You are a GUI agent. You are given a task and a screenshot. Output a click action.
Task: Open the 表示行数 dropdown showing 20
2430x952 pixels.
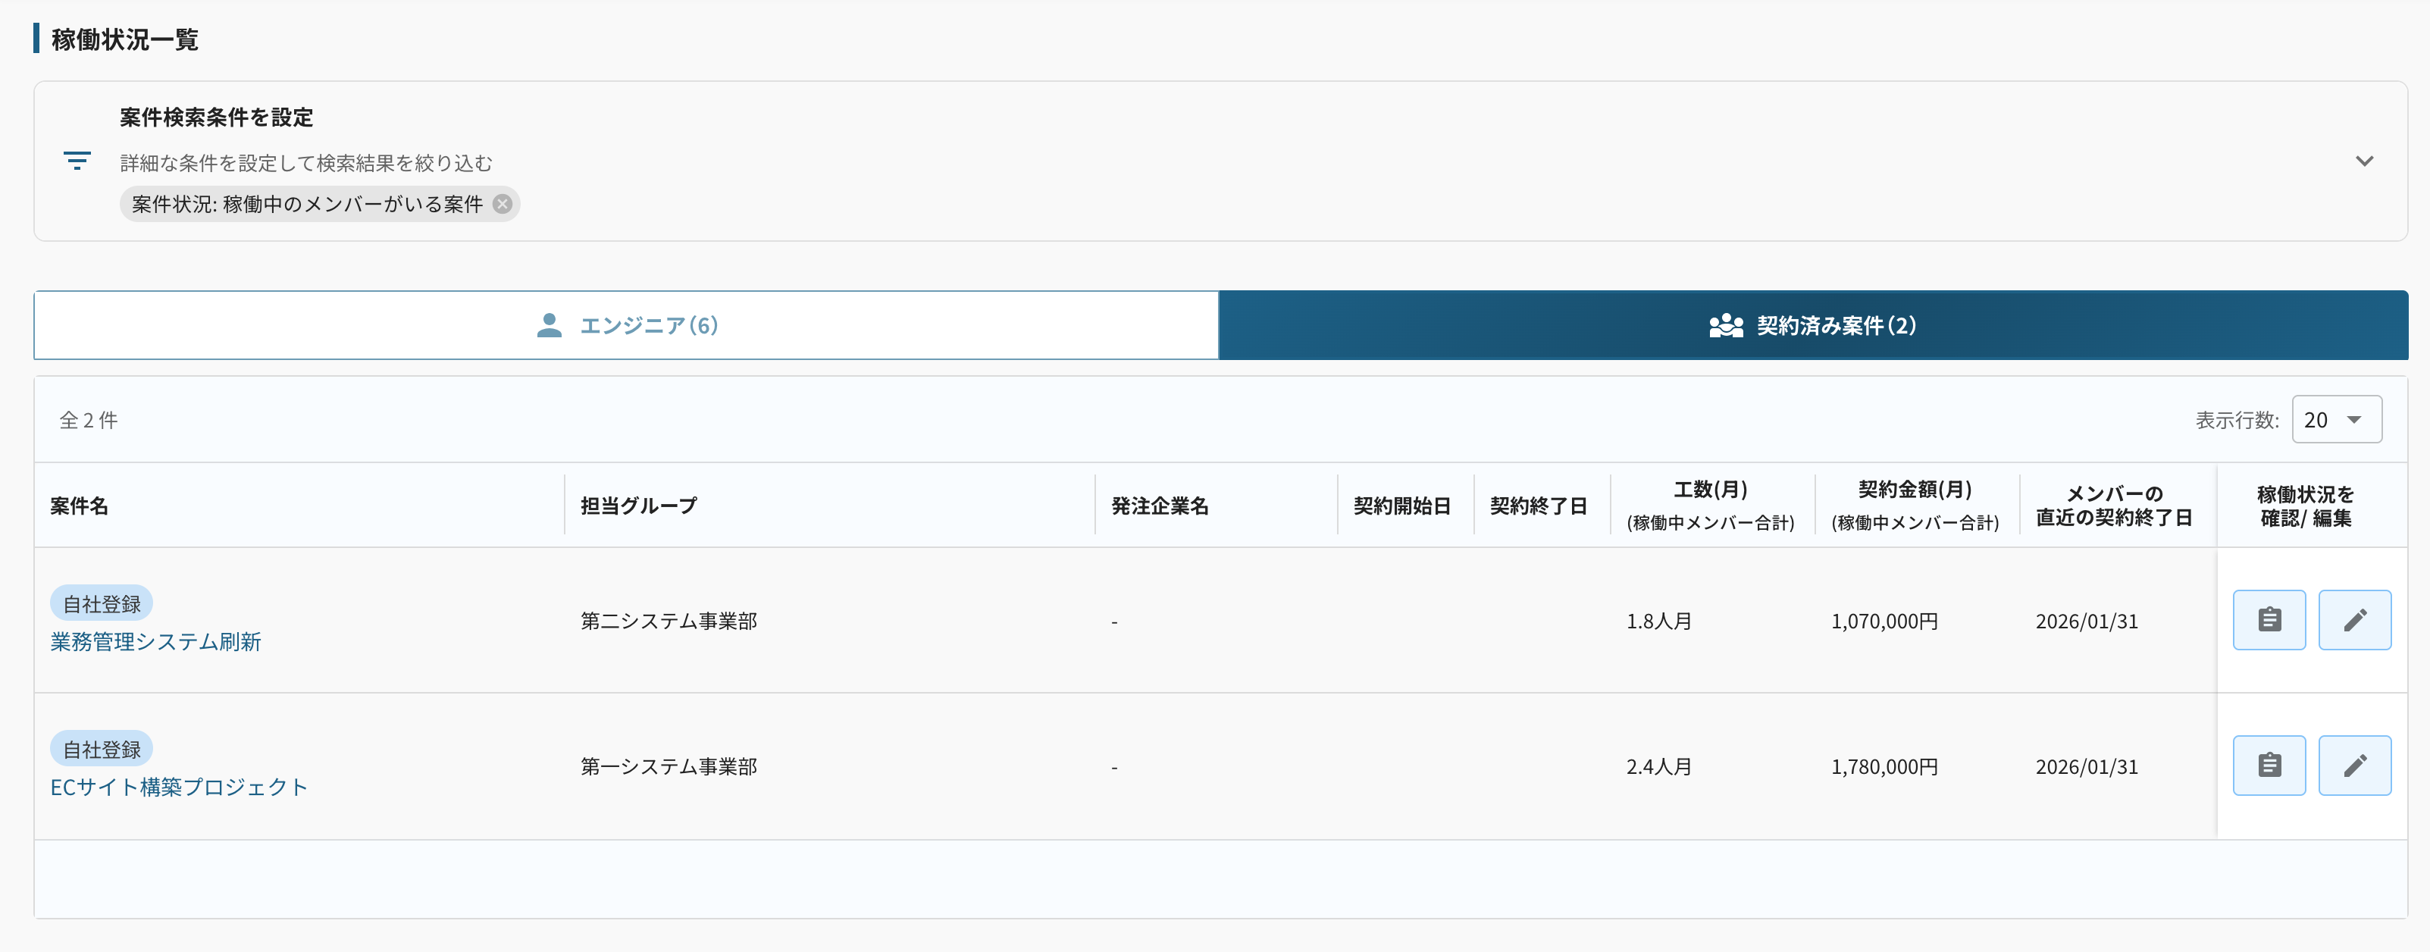pos(2336,420)
